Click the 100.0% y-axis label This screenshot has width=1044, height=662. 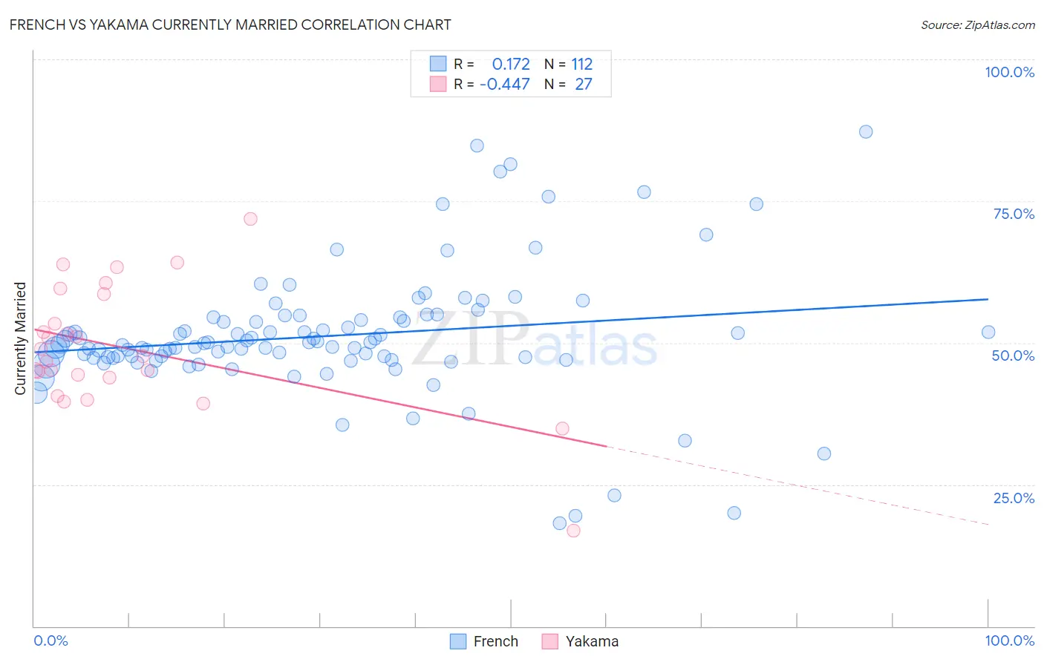[1009, 72]
